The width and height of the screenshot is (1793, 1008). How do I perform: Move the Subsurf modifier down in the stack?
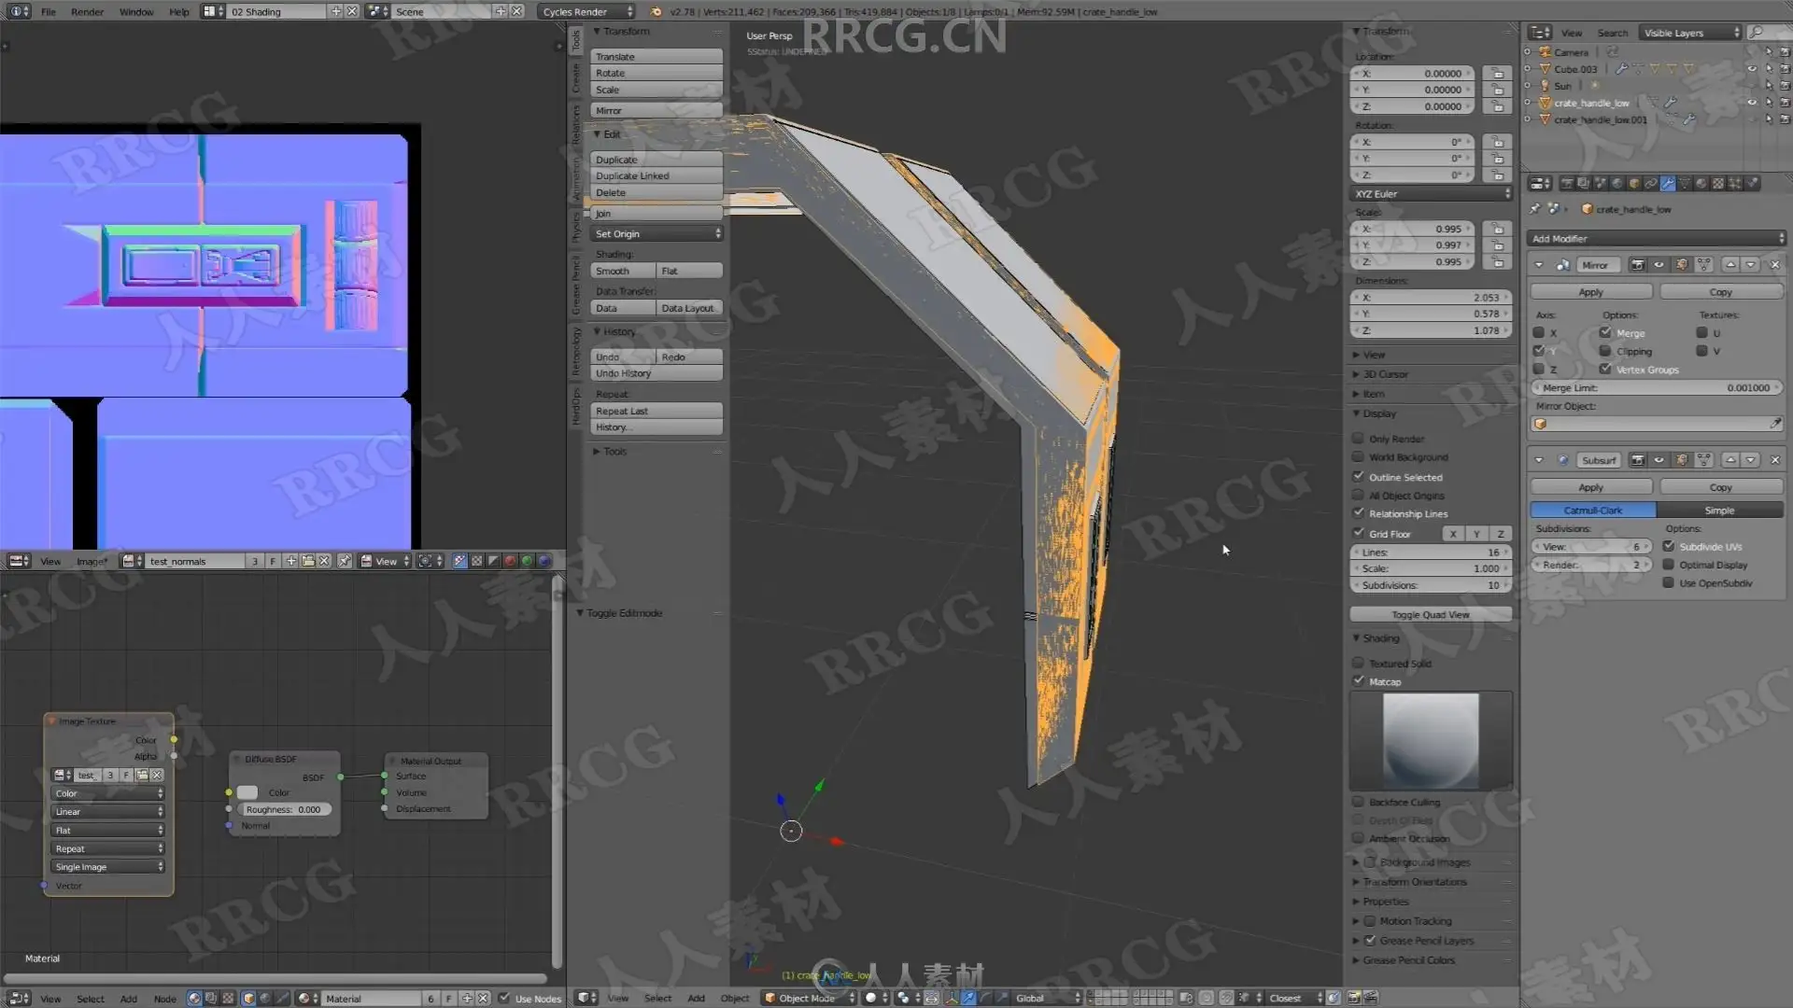(x=1751, y=460)
